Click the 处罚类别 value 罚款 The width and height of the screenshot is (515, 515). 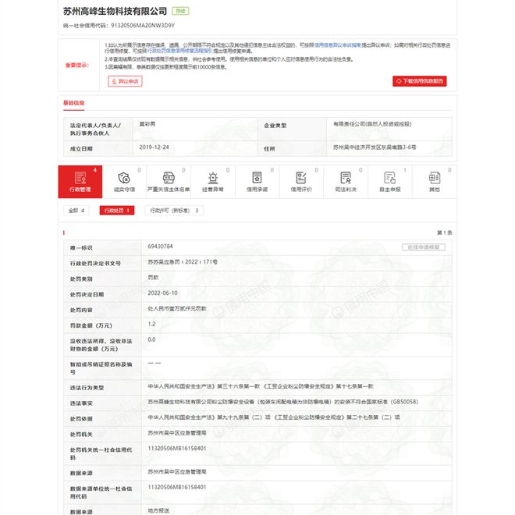(x=153, y=278)
